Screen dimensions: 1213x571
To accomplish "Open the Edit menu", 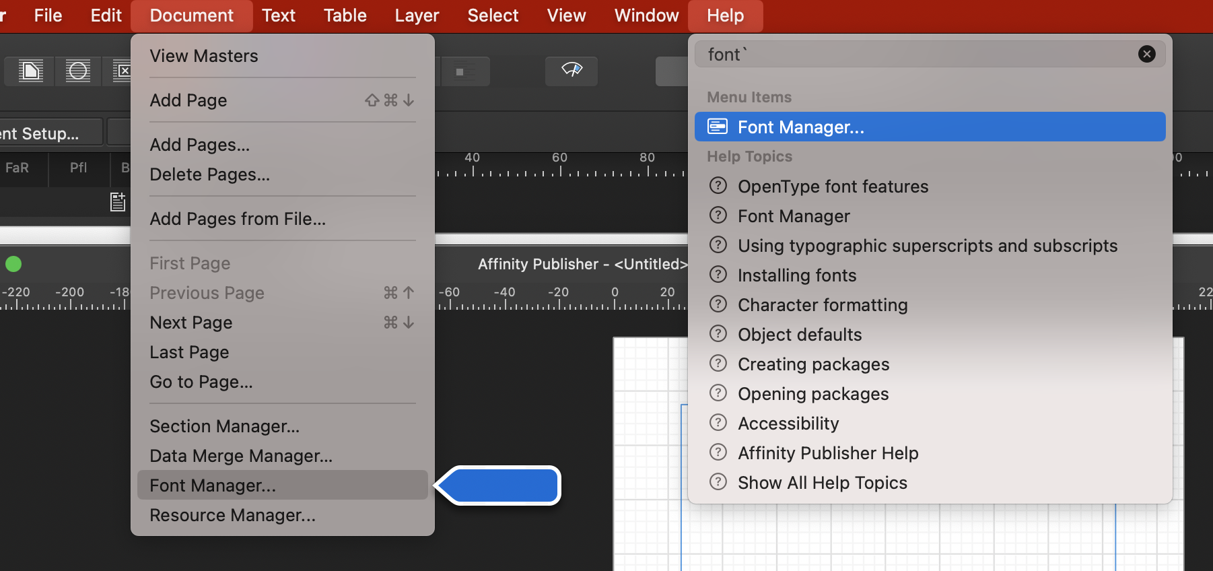I will [x=106, y=15].
